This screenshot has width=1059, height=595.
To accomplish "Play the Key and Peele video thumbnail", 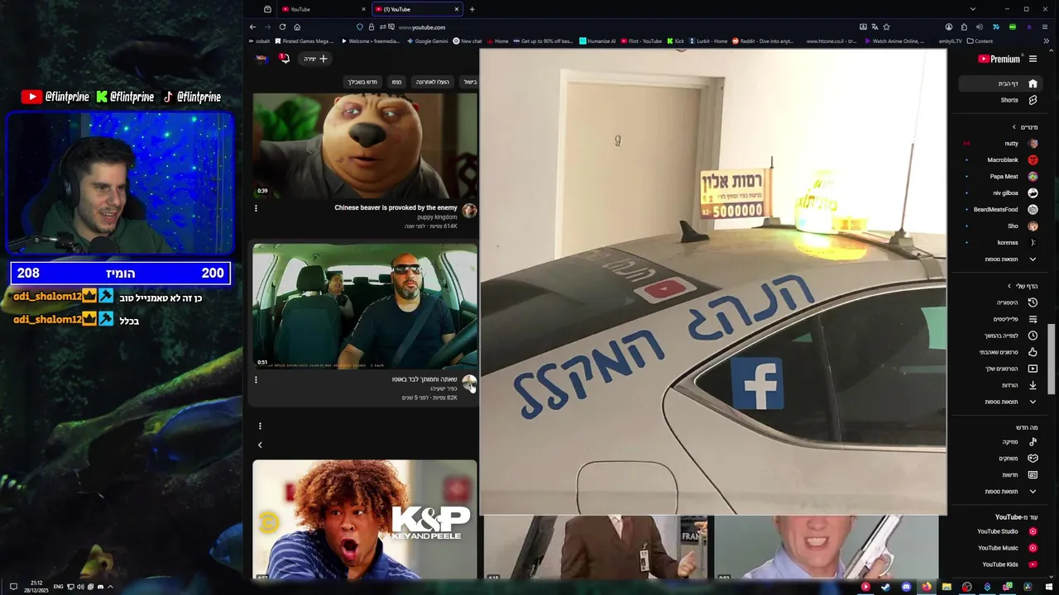I will point(365,520).
